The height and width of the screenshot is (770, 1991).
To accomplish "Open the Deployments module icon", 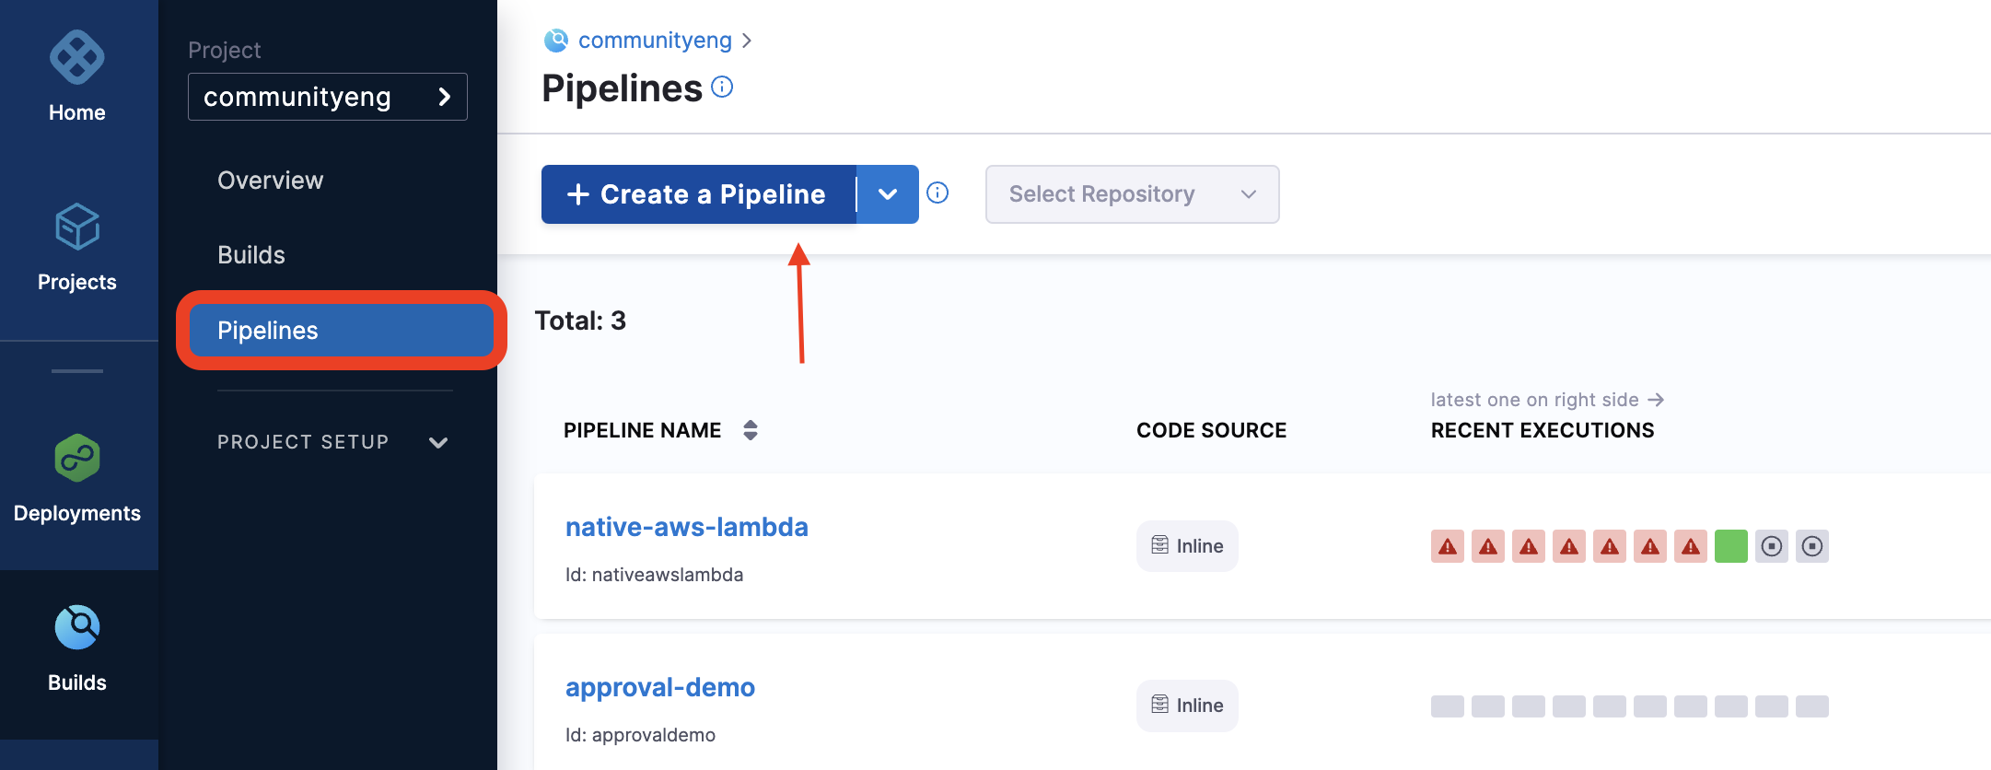I will pyautogui.click(x=77, y=458).
